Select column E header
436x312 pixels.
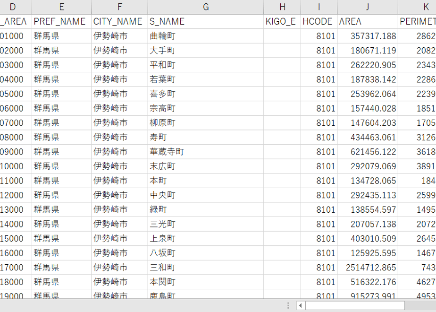(62, 7)
